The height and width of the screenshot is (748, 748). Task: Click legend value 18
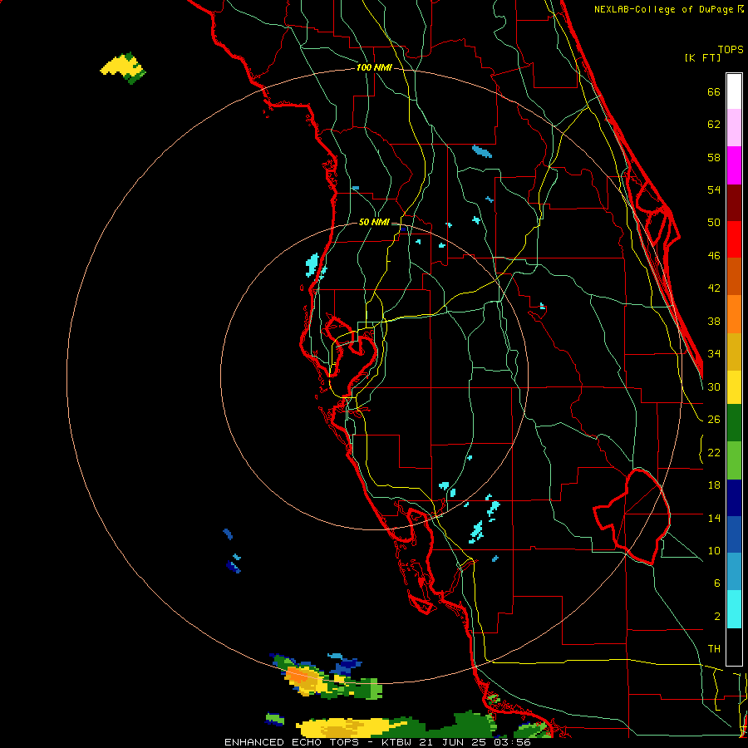[x=714, y=485]
